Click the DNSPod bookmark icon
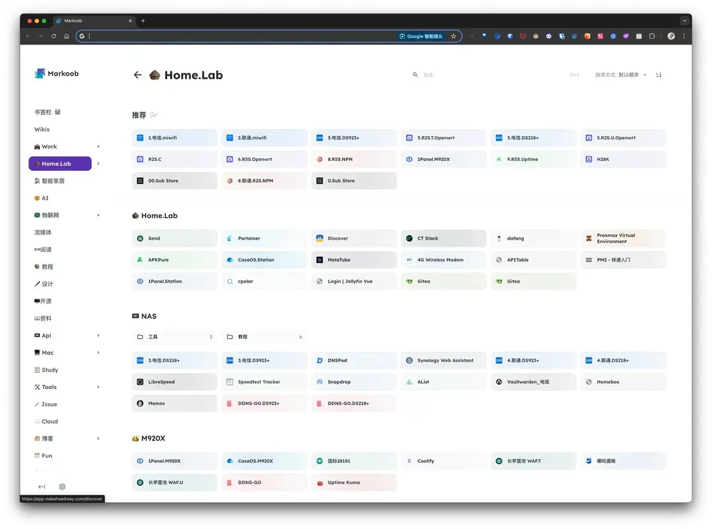 click(x=320, y=361)
